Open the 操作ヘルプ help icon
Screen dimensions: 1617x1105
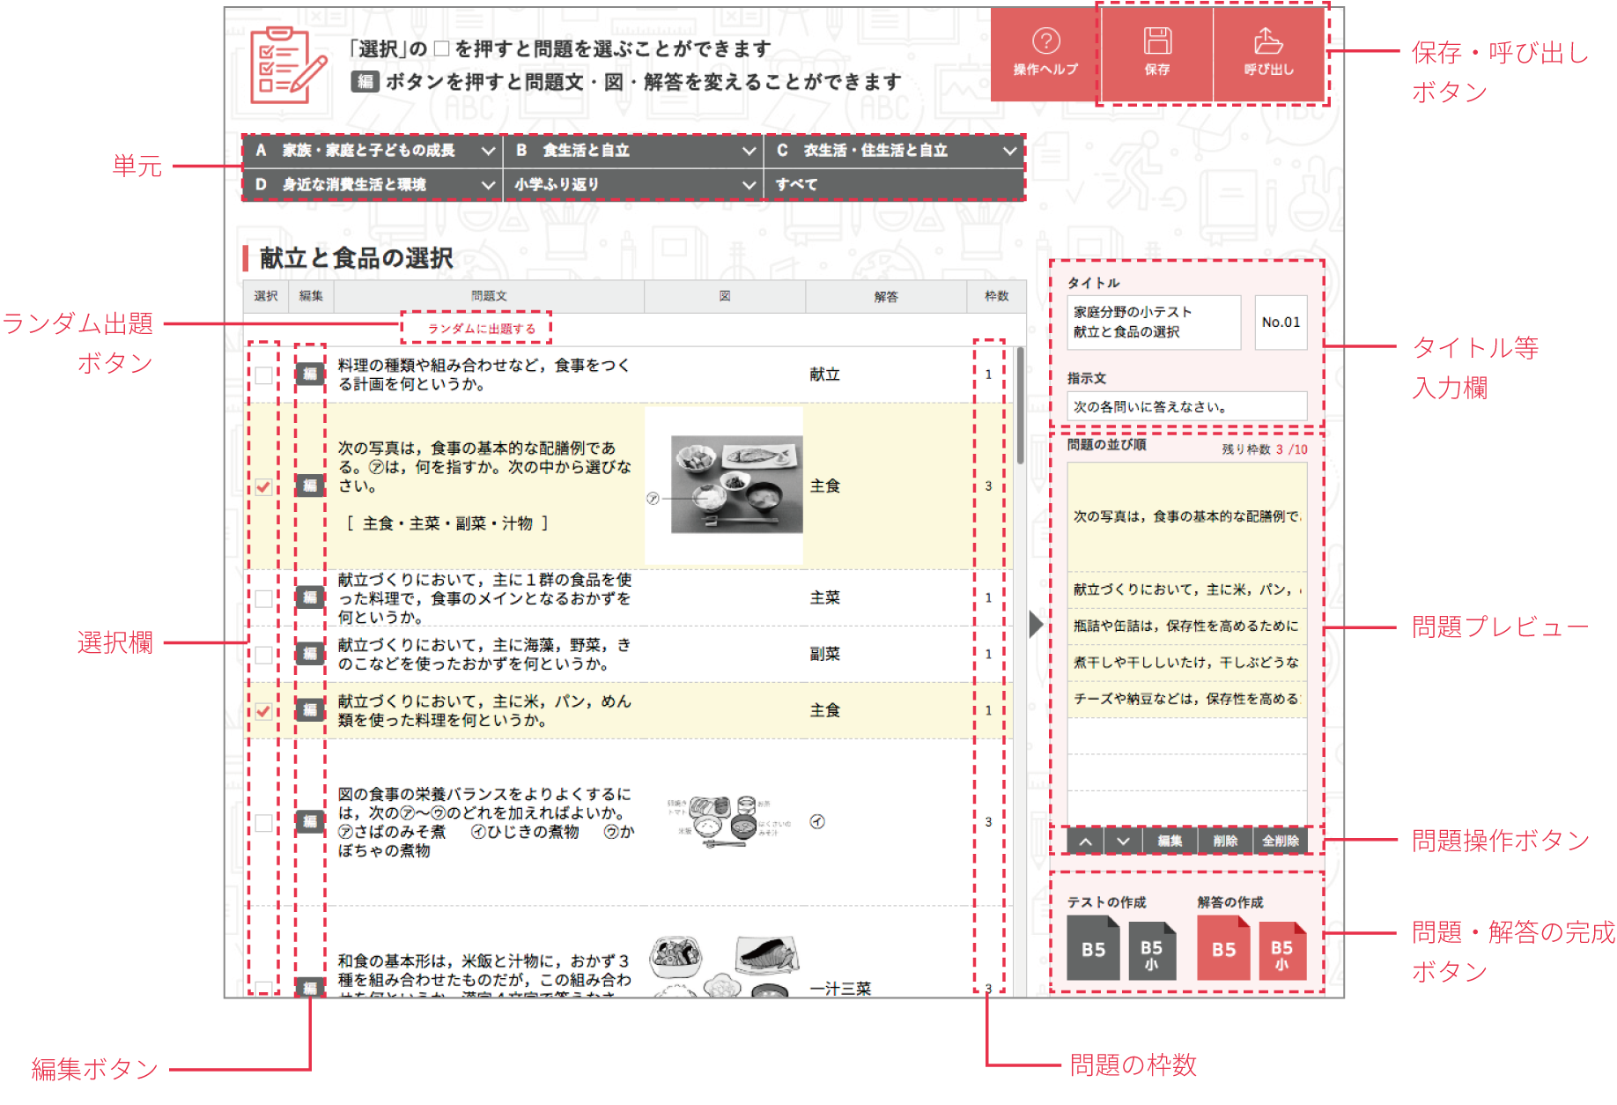(x=1045, y=51)
